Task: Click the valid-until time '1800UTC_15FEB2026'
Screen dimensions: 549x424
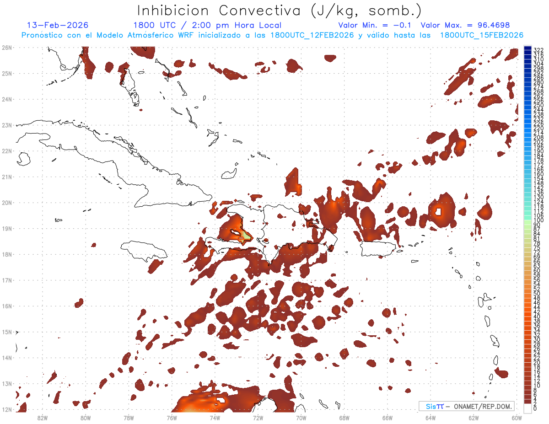Action: [482, 35]
